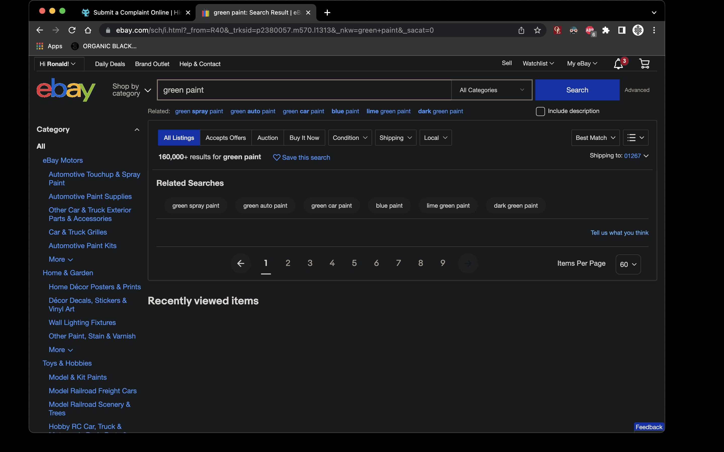Bookmark page with star icon
This screenshot has height=452, width=724.
(537, 30)
